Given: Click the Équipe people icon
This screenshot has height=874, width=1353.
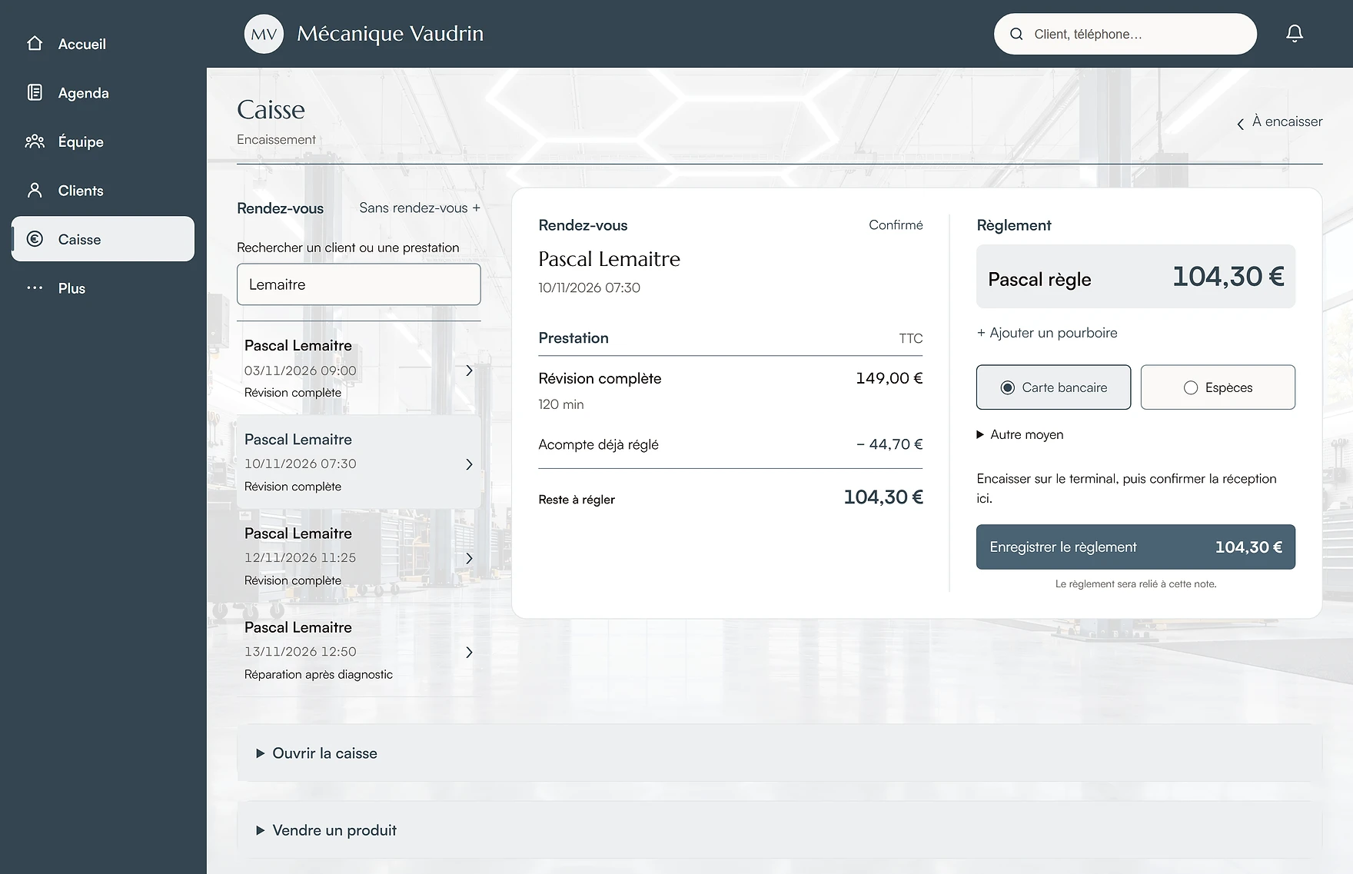Looking at the screenshot, I should point(35,141).
